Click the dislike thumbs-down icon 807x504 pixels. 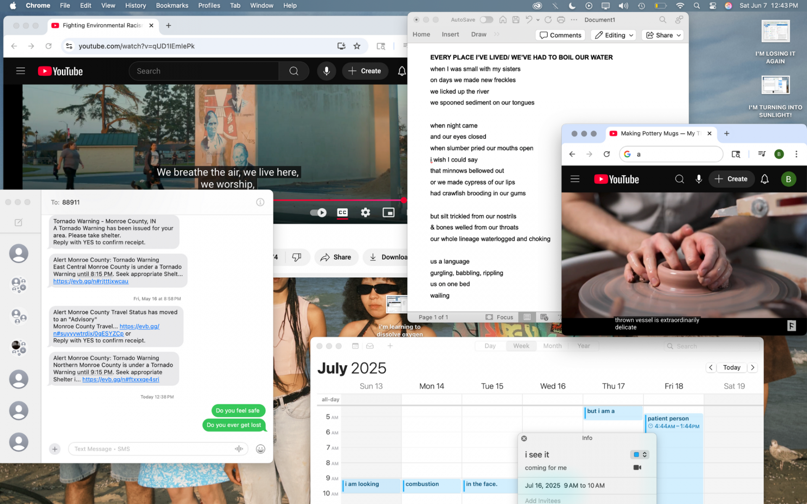coord(297,257)
